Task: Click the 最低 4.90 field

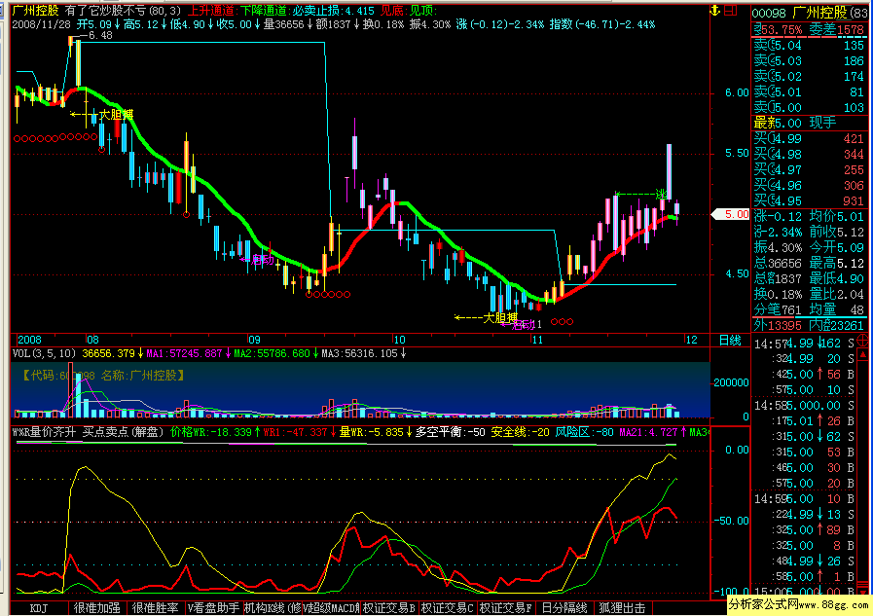Action: tap(837, 278)
